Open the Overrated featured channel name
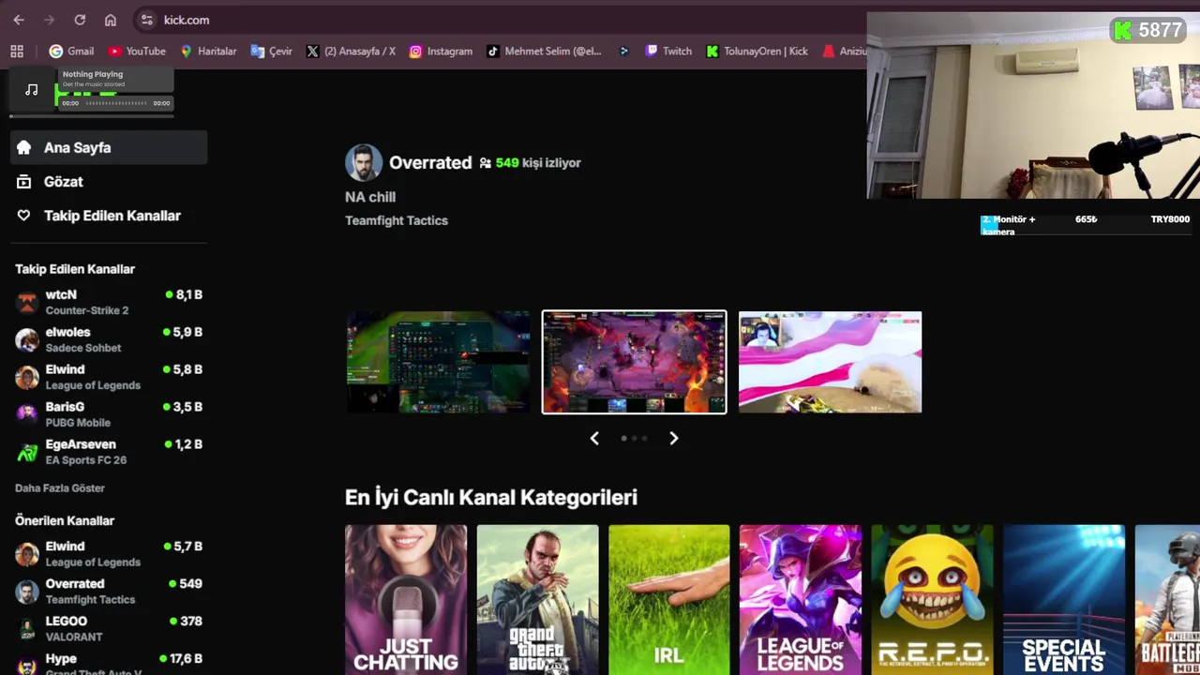1200x675 pixels. [x=430, y=163]
